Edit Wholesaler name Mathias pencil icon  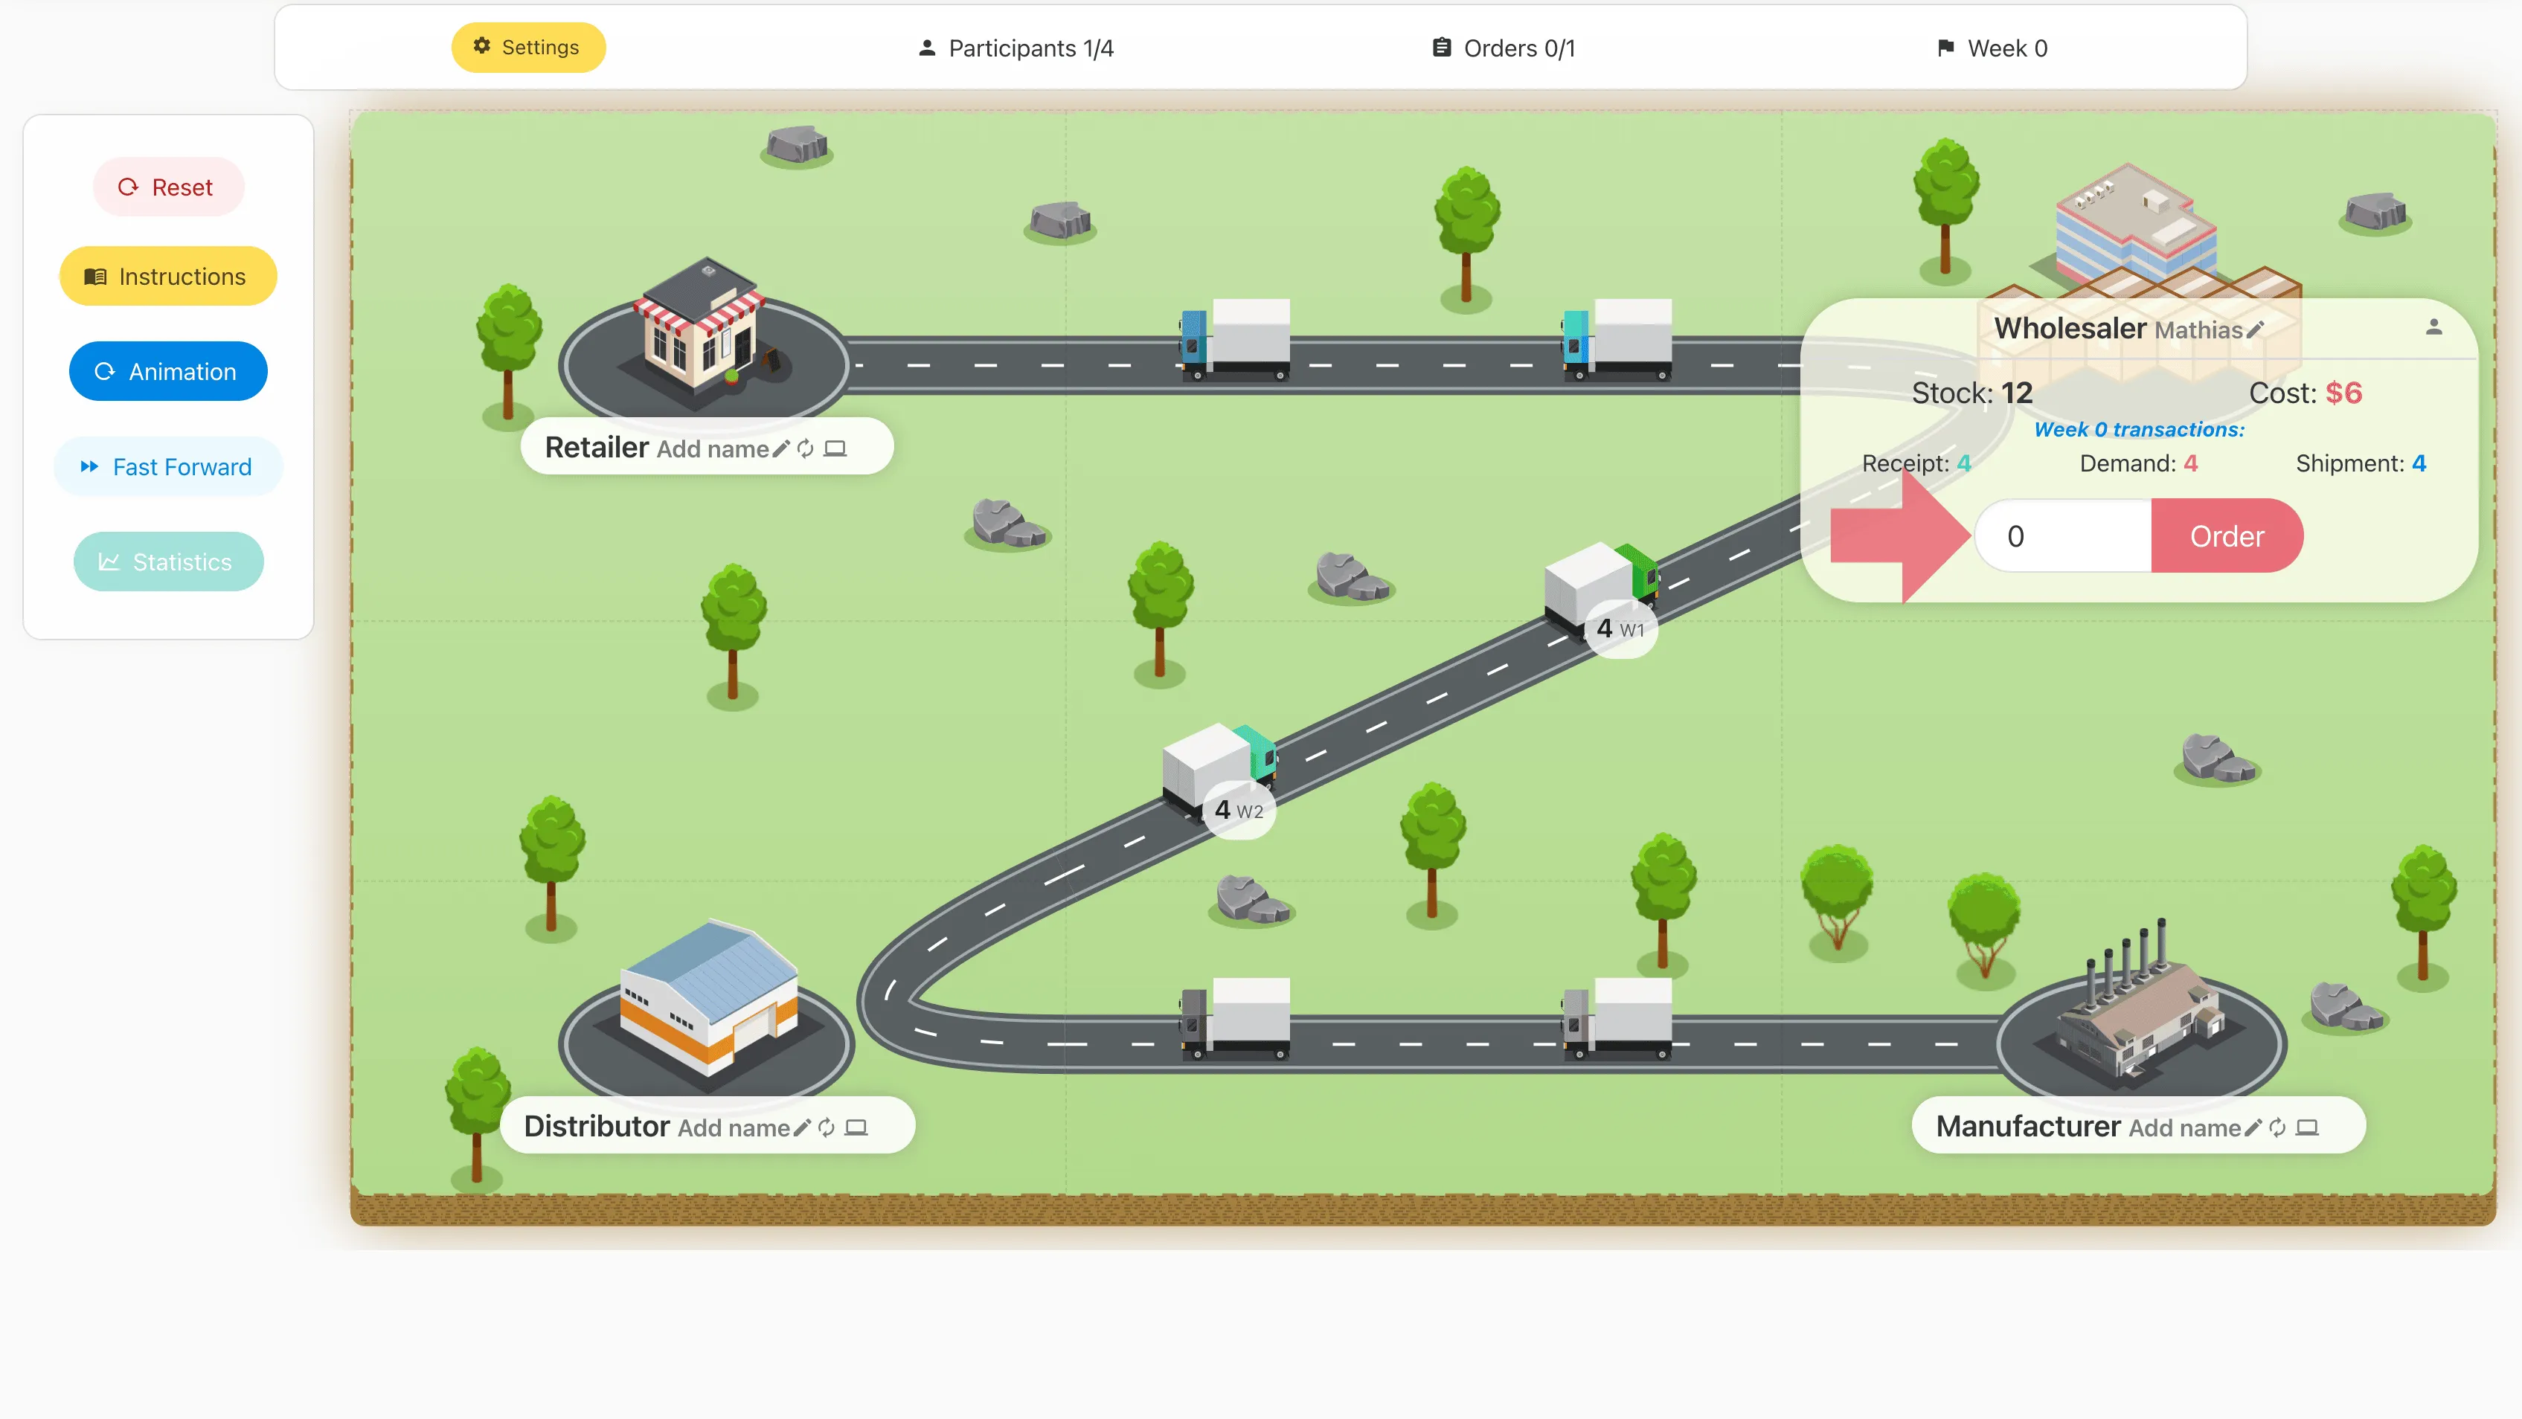click(x=2255, y=331)
